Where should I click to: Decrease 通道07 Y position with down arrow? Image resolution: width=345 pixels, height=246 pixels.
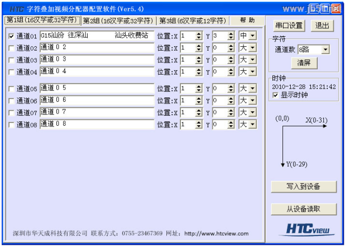[231, 115]
